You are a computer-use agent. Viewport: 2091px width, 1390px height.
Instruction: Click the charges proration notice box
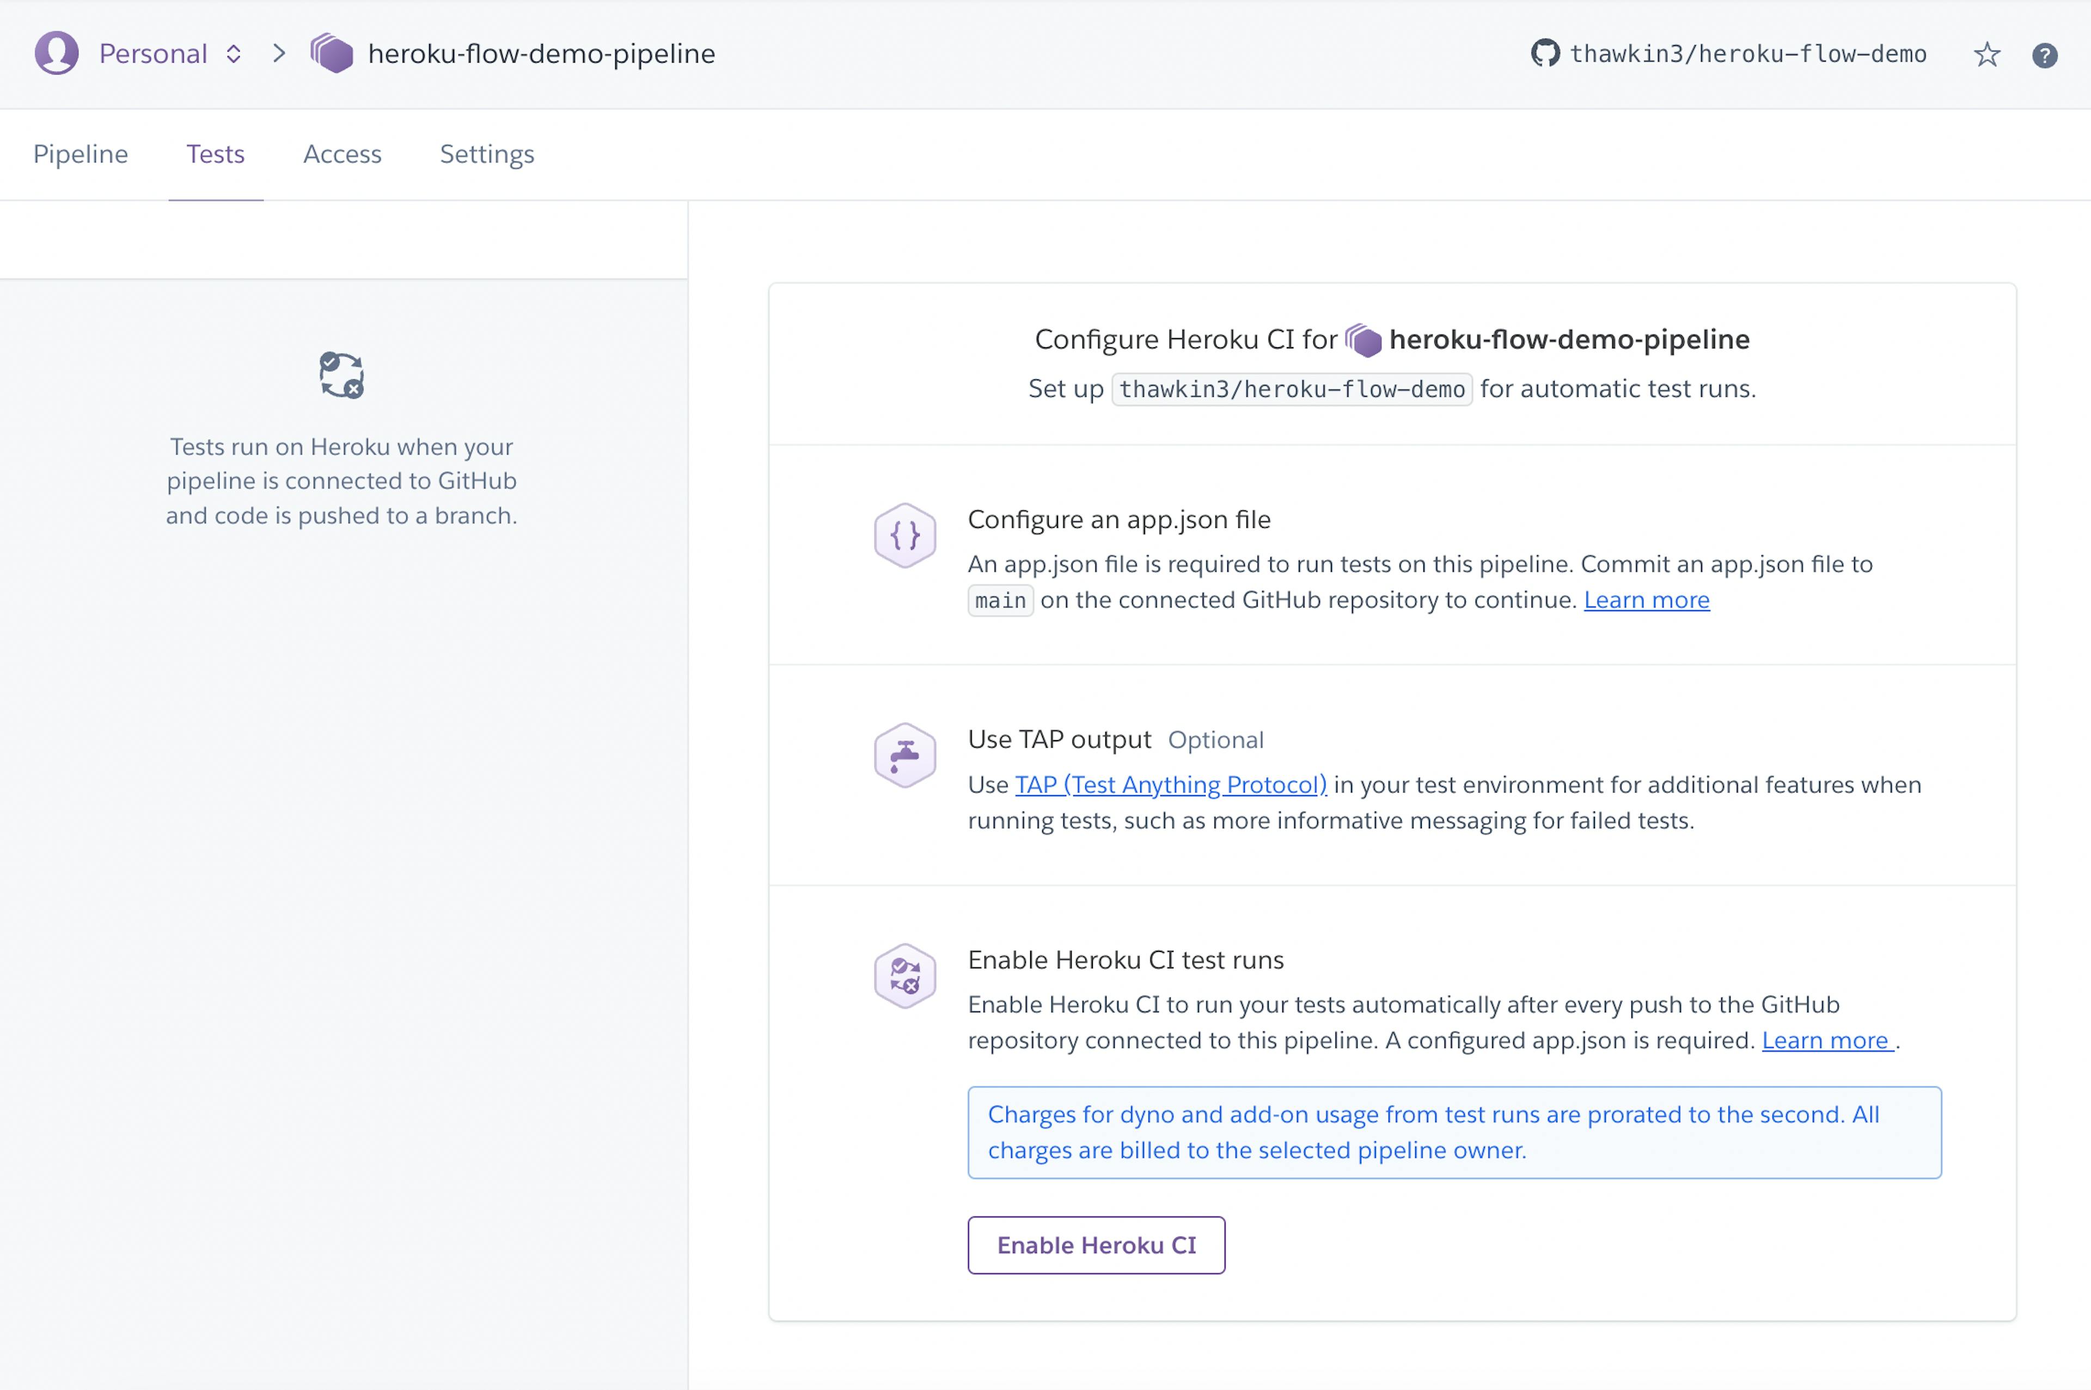(1454, 1133)
